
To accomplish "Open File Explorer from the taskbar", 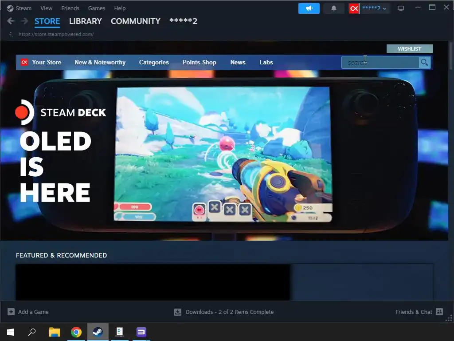I will click(x=54, y=332).
